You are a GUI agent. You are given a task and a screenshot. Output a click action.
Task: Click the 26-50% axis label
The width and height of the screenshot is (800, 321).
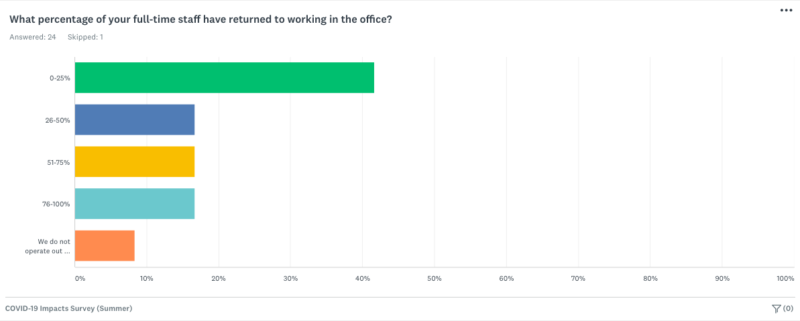coord(59,120)
